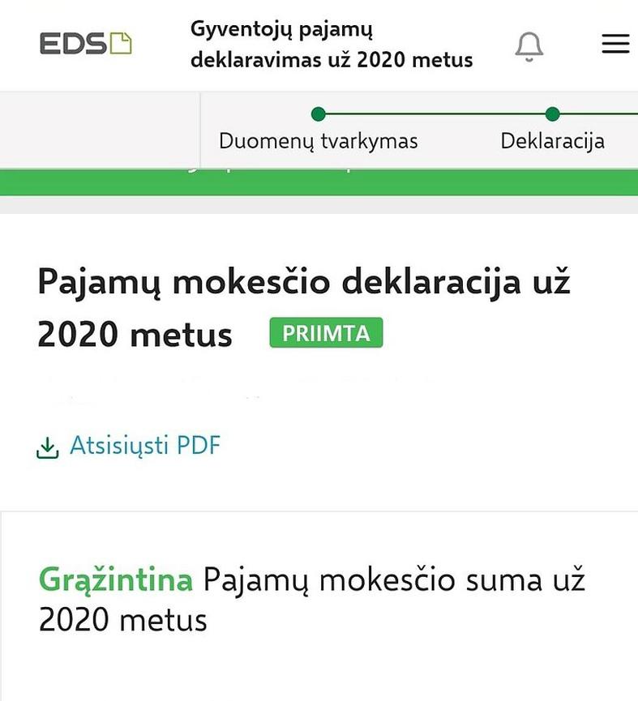
Task: Click the green banner below the steps
Action: [x=319, y=182]
